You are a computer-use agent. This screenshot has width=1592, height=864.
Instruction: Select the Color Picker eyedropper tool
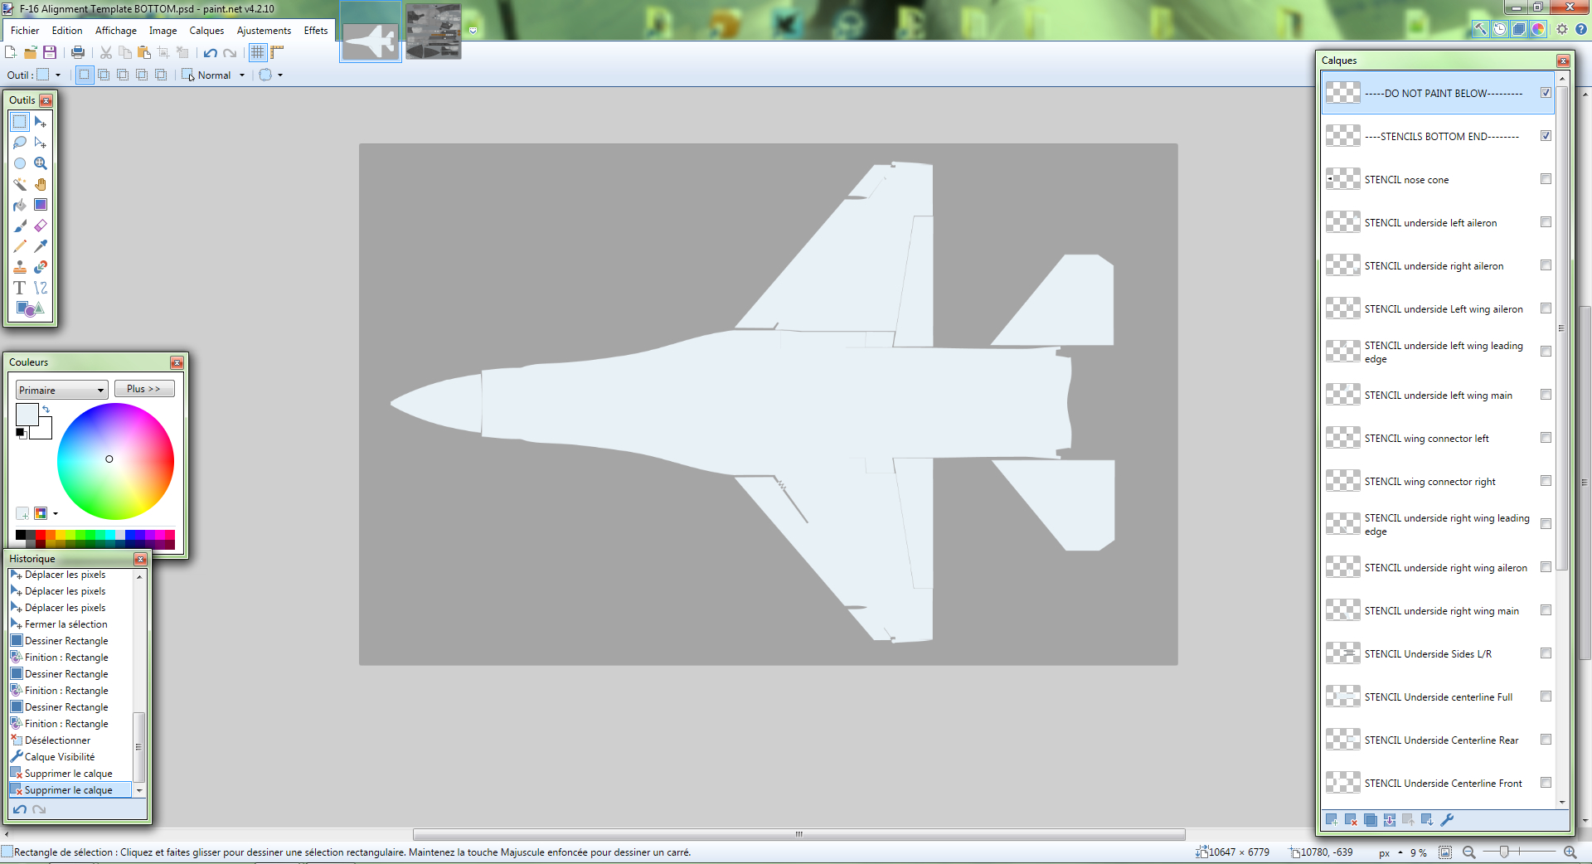(41, 246)
